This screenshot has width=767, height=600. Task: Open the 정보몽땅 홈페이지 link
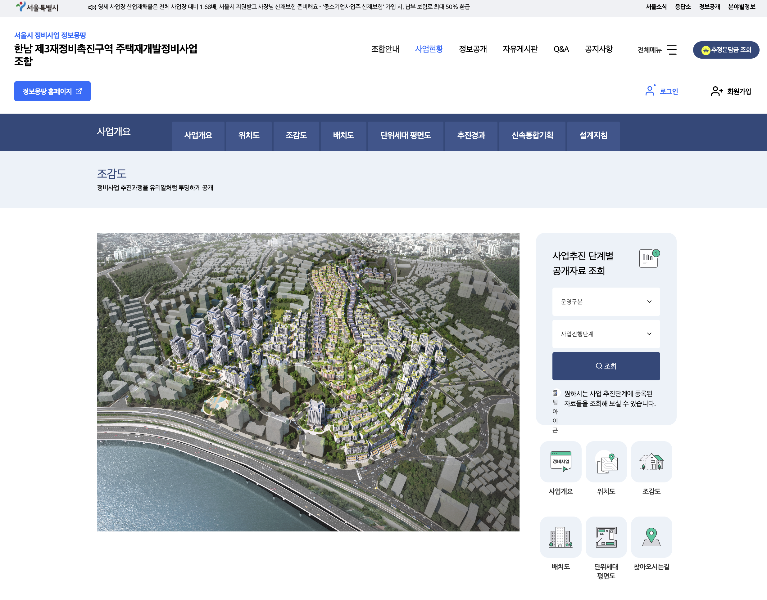[52, 91]
